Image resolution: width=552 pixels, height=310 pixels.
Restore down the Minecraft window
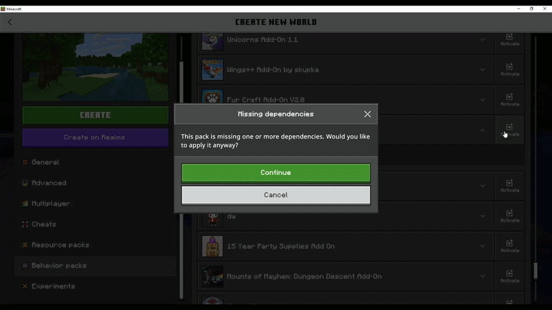point(531,9)
